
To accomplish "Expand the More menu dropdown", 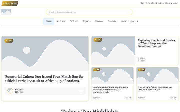I will pyautogui.click(x=124, y=21).
